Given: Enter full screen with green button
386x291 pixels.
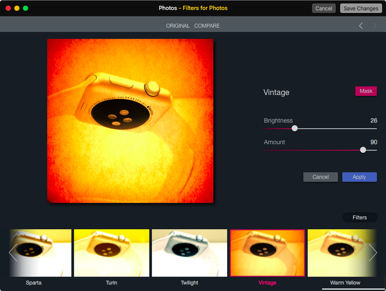Looking at the screenshot, I should 26,8.
